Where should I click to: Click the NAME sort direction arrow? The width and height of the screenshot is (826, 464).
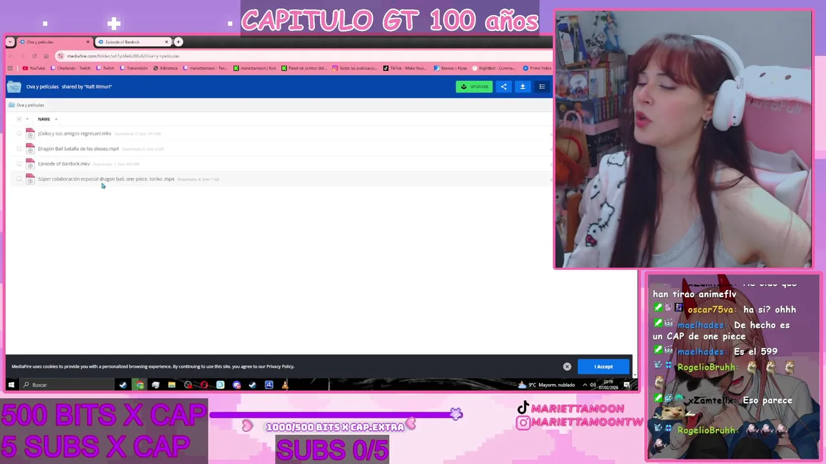56,119
